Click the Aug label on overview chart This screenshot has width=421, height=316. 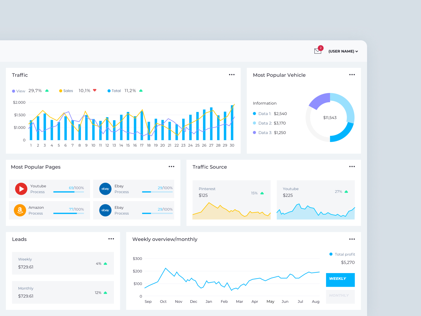[315, 302]
